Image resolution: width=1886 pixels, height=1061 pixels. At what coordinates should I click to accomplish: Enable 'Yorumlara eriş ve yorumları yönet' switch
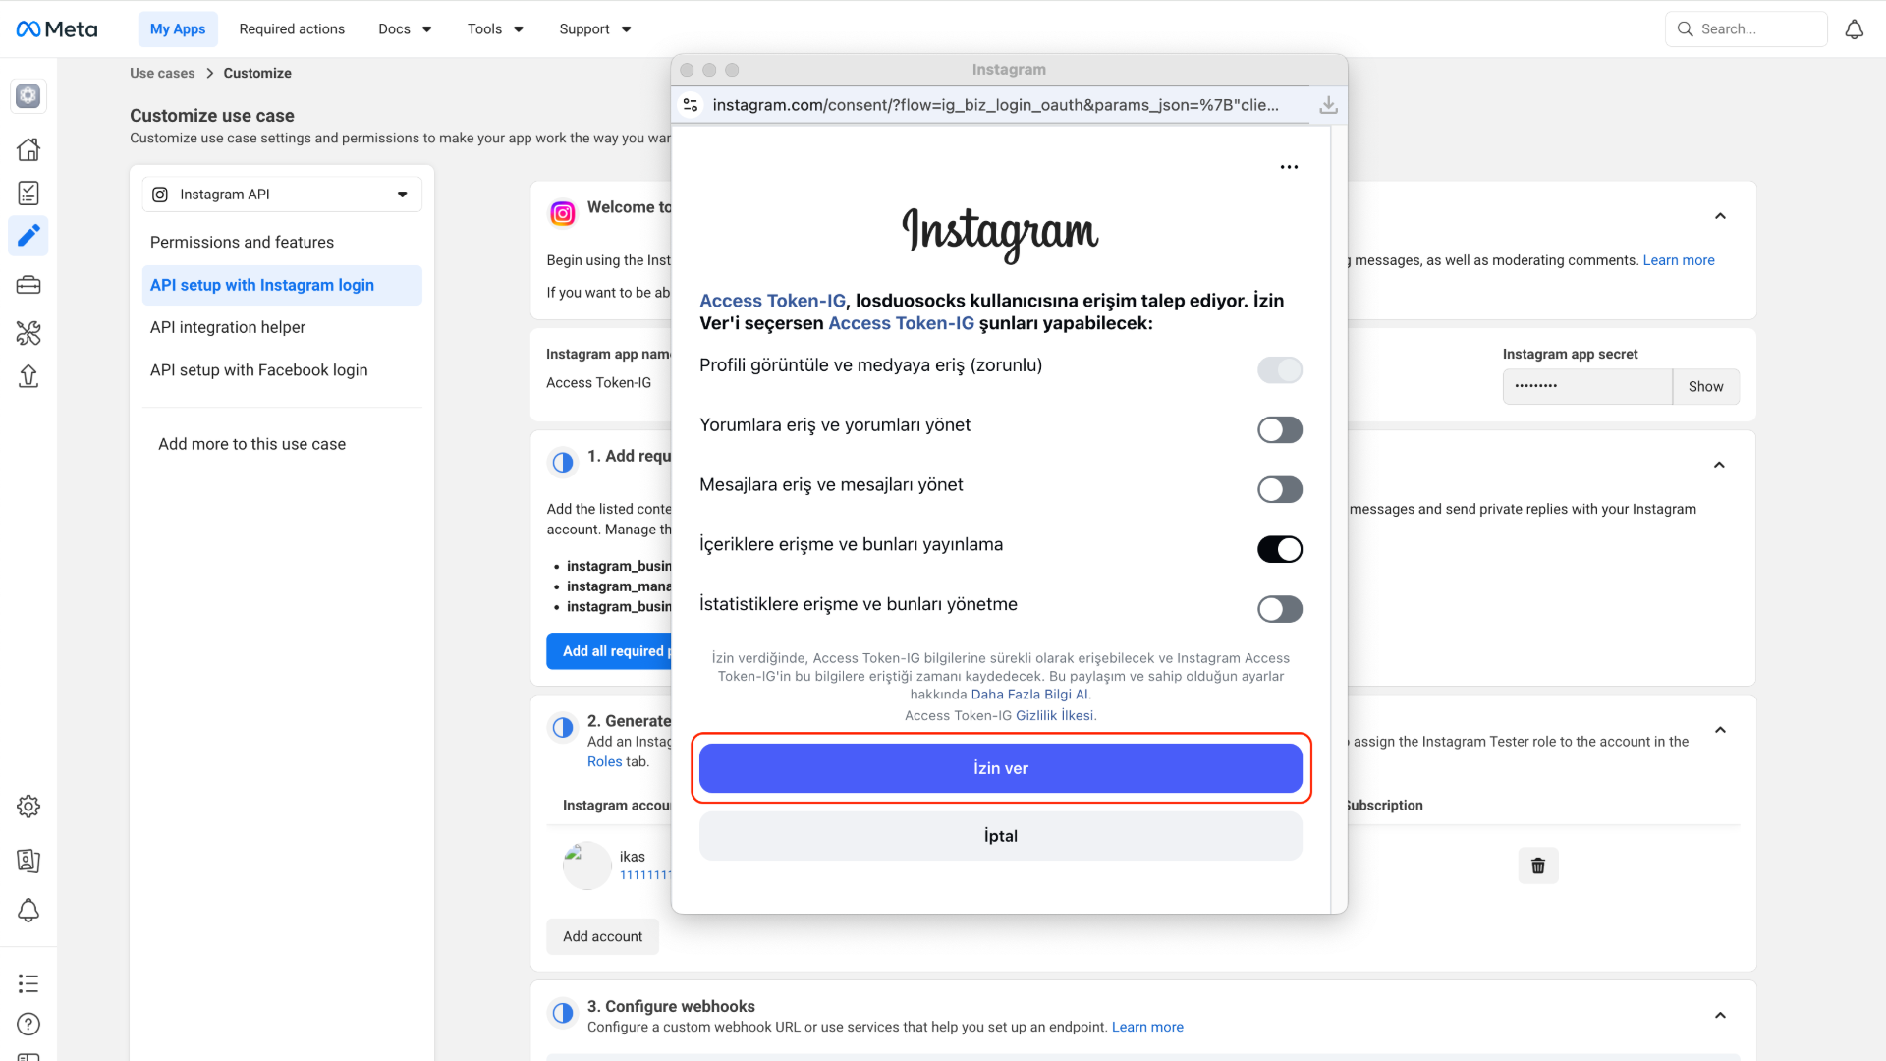click(x=1280, y=430)
